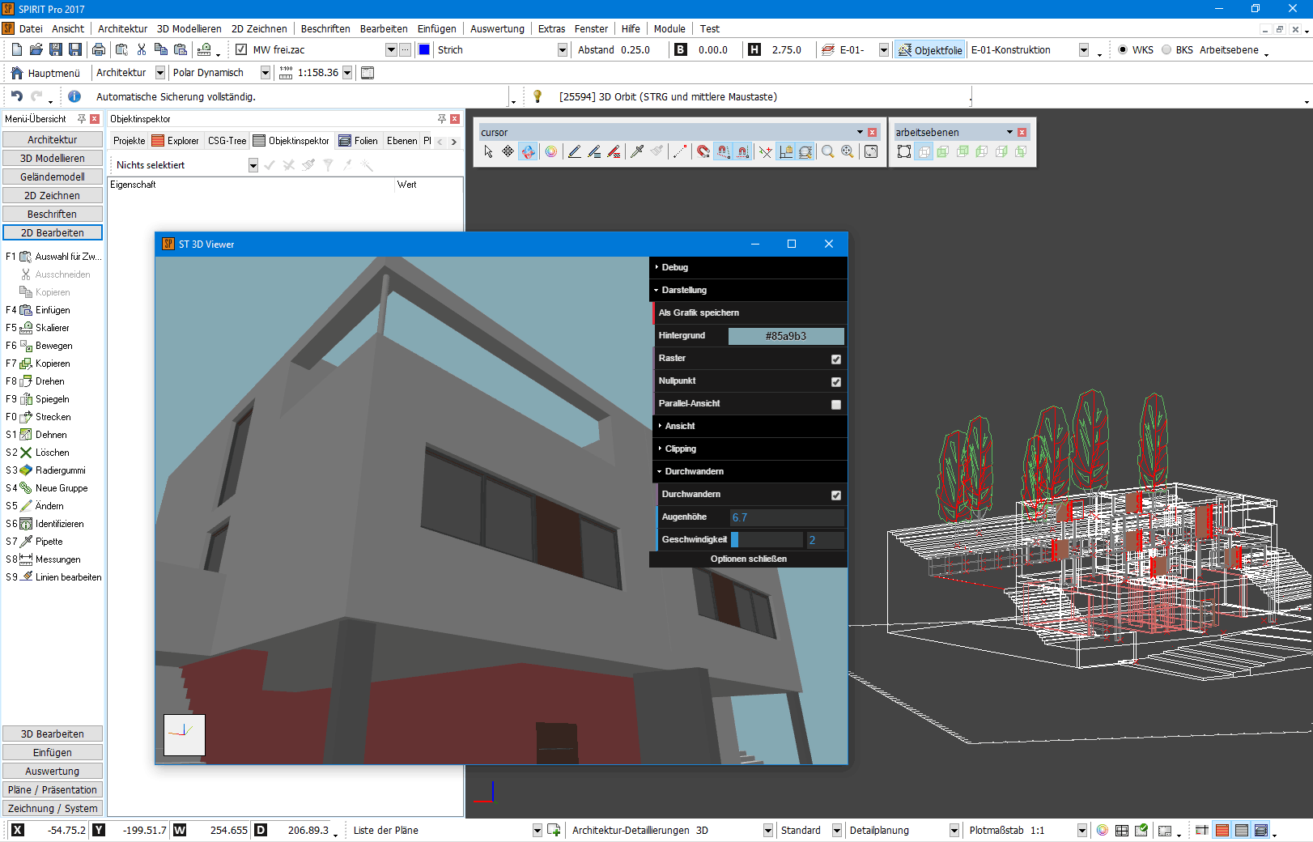Switch to the CSG-Tree tab

pos(227,141)
